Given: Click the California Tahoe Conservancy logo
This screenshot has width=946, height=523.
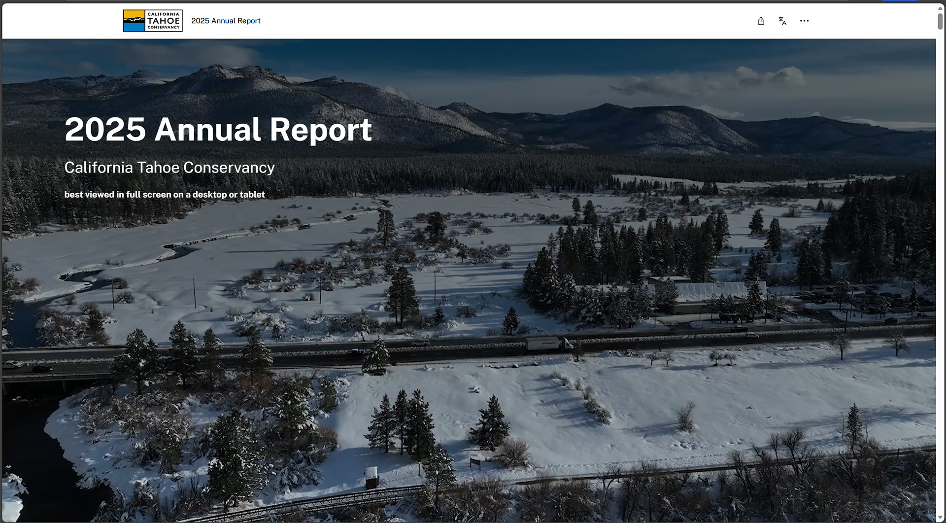Looking at the screenshot, I should [152, 20].
